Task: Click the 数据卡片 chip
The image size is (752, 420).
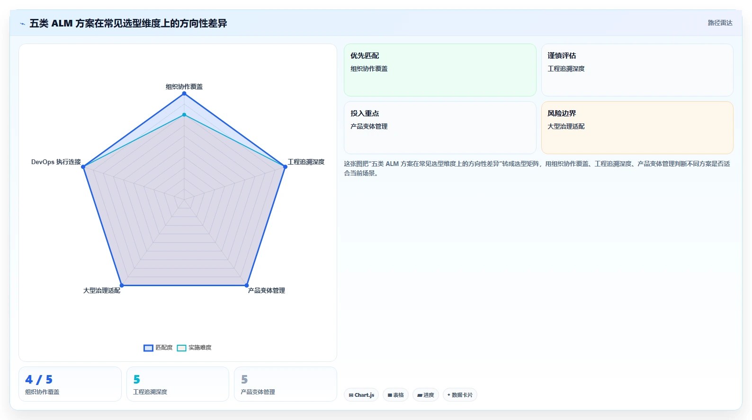Action: 460,395
